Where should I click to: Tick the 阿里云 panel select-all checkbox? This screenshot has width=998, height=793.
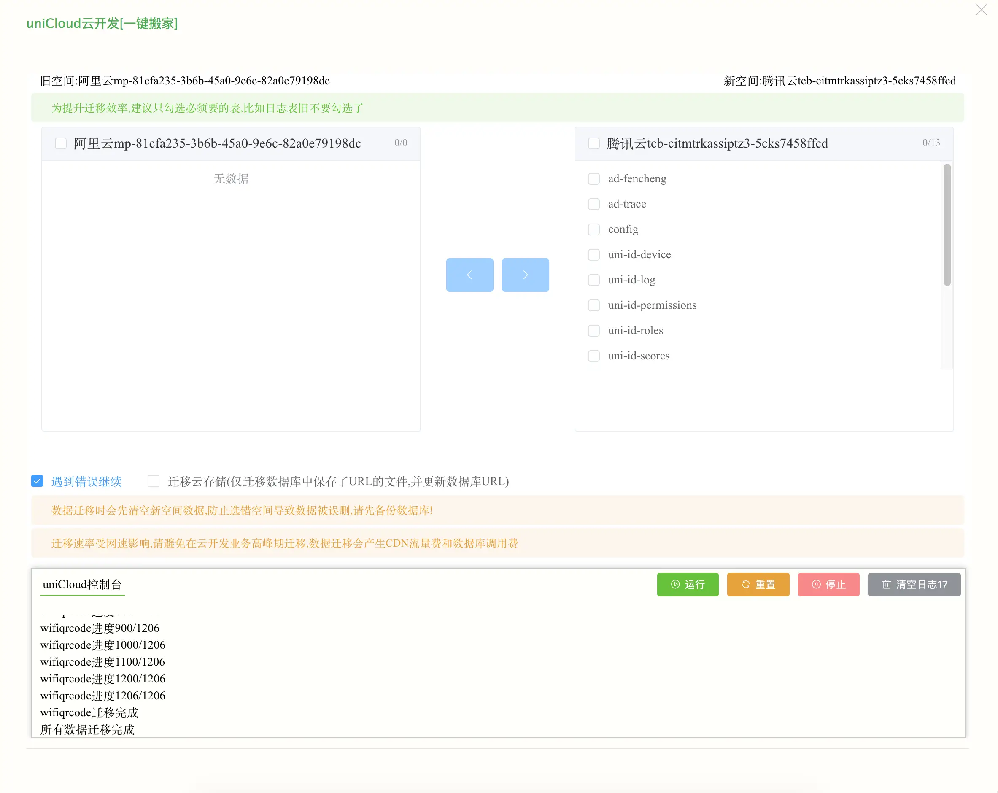pos(61,143)
